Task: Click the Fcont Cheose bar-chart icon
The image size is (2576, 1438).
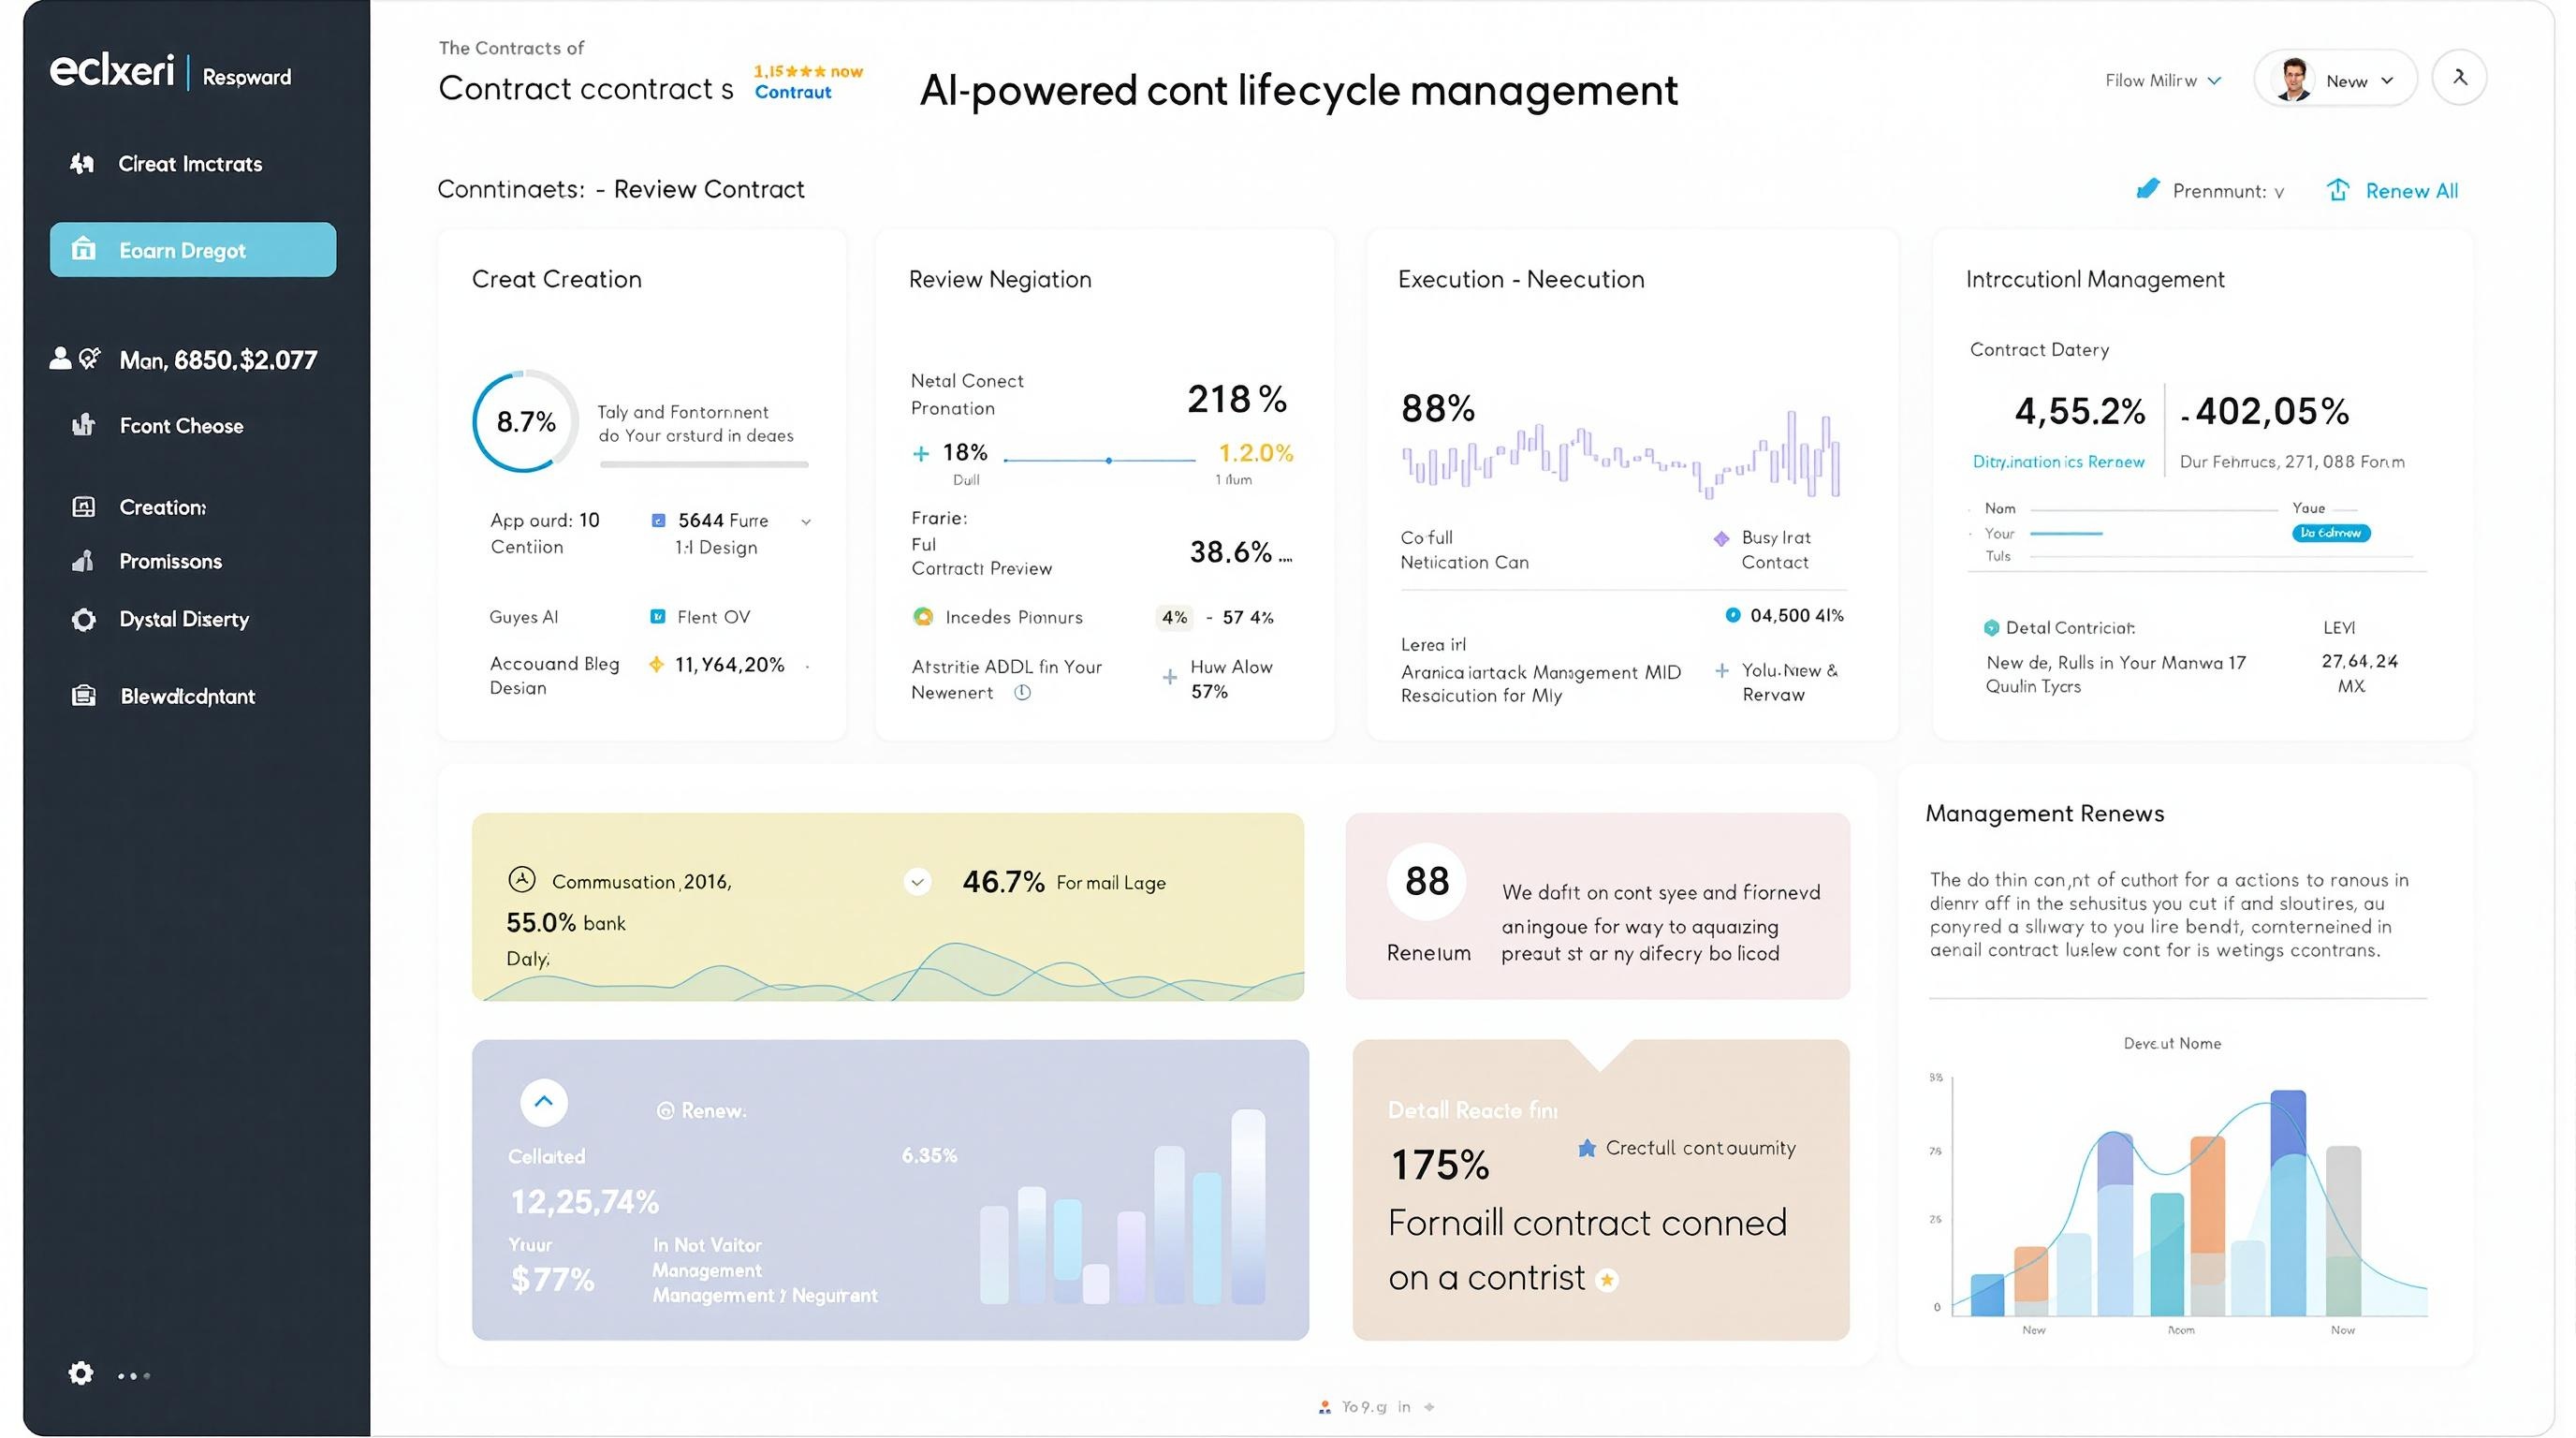Action: click(84, 425)
